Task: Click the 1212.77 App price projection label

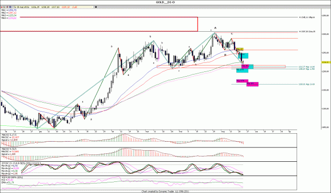Action: point(307,67)
